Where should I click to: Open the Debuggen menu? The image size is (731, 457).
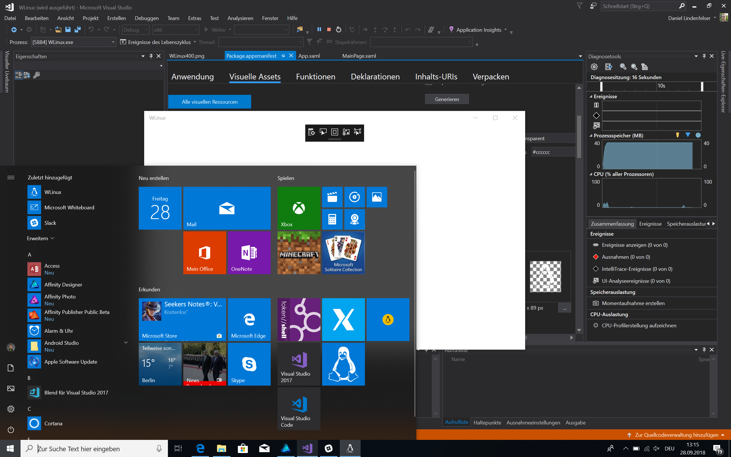coord(146,18)
